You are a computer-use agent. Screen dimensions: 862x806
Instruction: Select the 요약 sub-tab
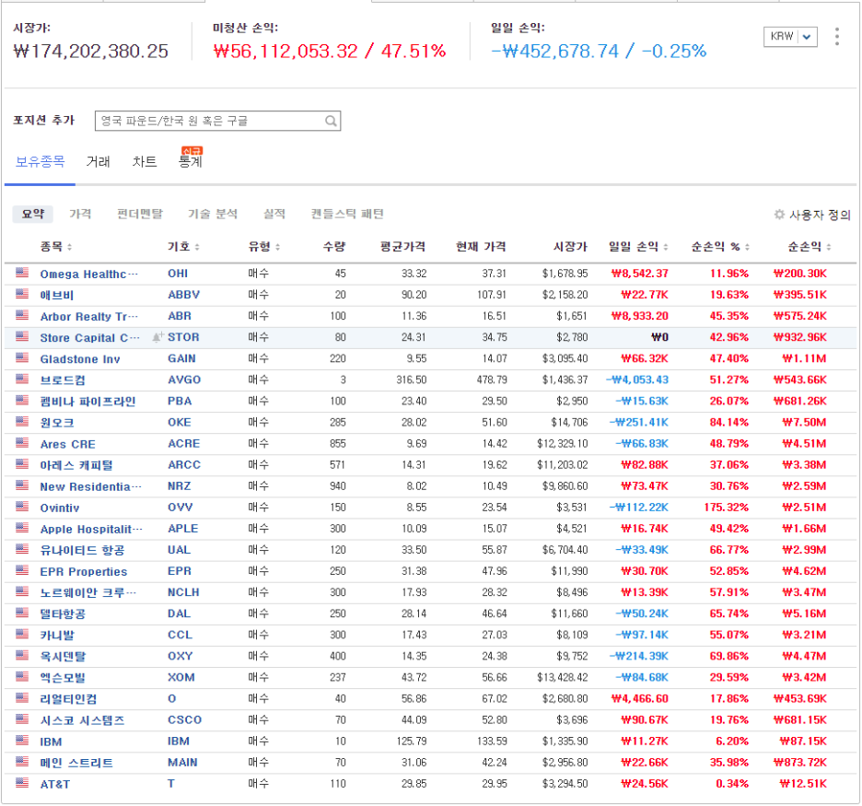tap(33, 214)
